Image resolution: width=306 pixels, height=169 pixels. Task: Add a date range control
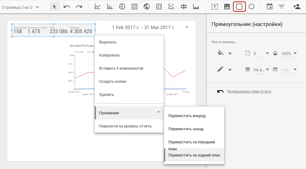[269, 7]
